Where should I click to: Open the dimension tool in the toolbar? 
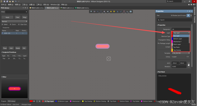click(127, 11)
